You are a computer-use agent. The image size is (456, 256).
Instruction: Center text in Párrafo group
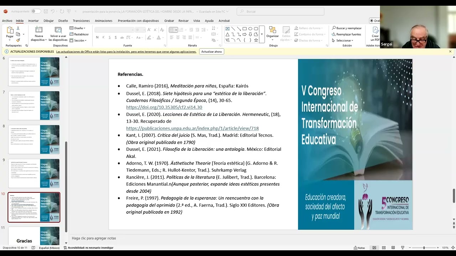pyautogui.click(x=178, y=37)
